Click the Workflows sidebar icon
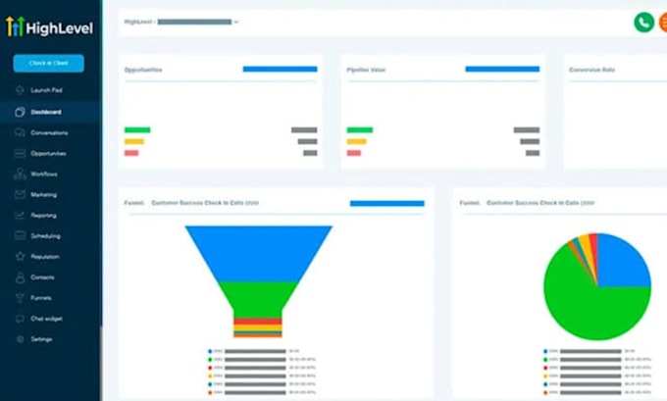 20,174
